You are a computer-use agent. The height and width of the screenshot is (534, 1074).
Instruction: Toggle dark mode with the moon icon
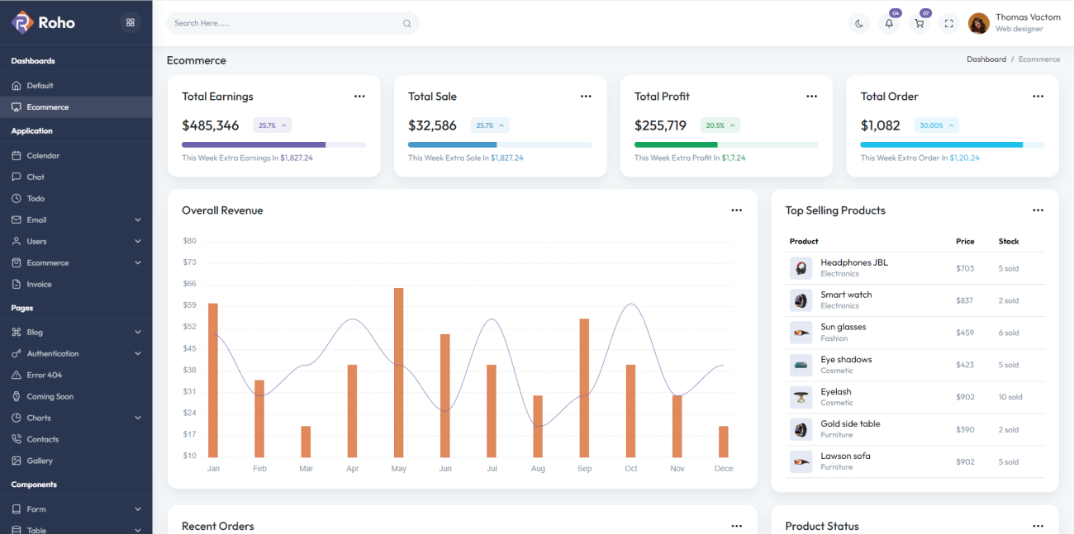coord(859,23)
